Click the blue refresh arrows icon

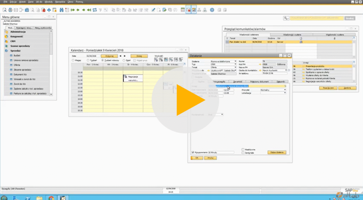tap(95, 10)
